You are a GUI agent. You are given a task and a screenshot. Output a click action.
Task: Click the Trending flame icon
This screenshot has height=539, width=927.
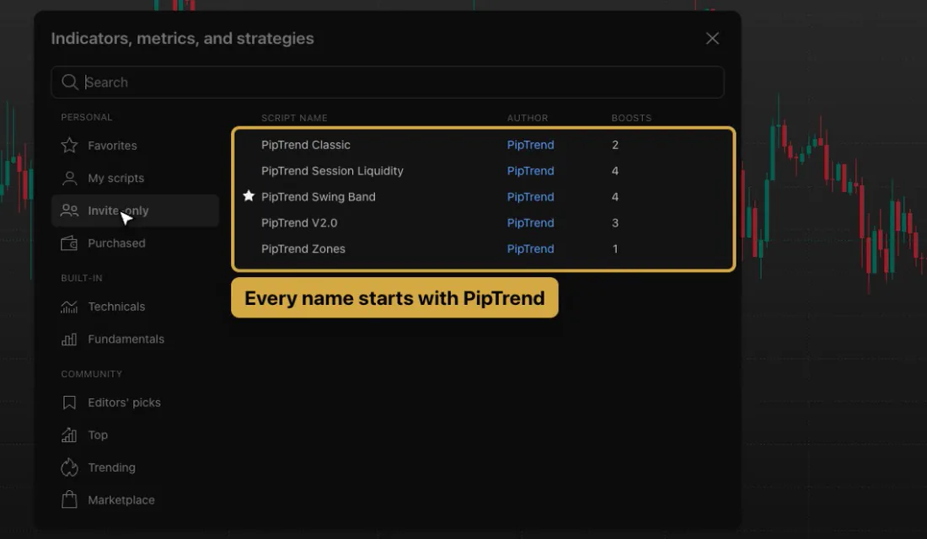(x=69, y=467)
